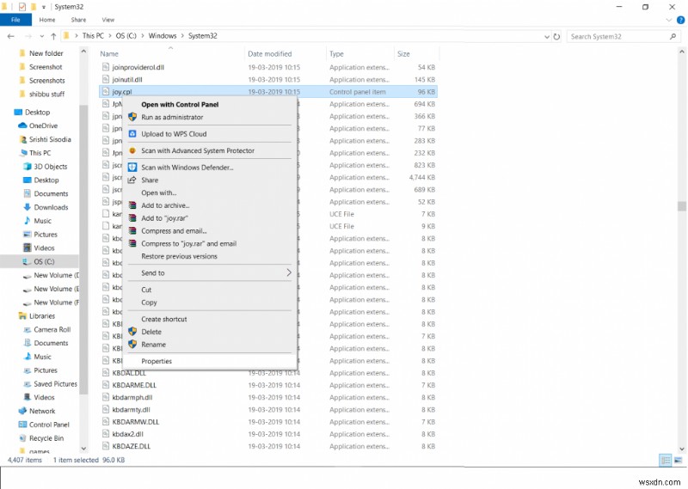Open shibbu stuff folder in sidebar

click(46, 94)
